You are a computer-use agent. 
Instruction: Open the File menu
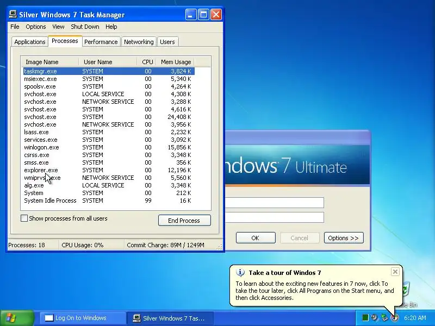15,27
